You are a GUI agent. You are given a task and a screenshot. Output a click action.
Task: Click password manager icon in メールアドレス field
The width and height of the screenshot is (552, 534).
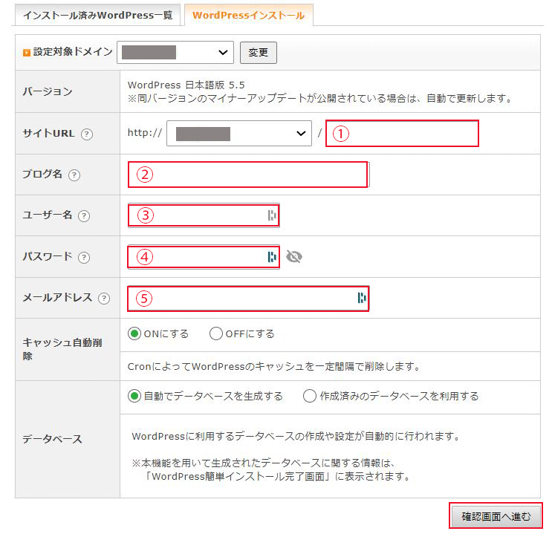361,298
